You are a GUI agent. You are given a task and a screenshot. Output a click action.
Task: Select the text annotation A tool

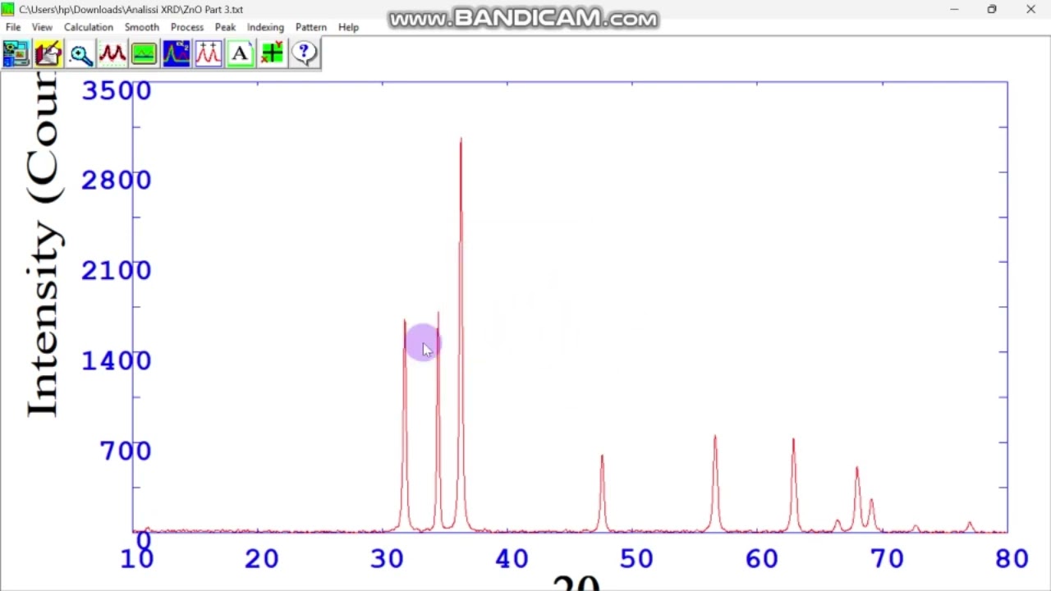[240, 54]
